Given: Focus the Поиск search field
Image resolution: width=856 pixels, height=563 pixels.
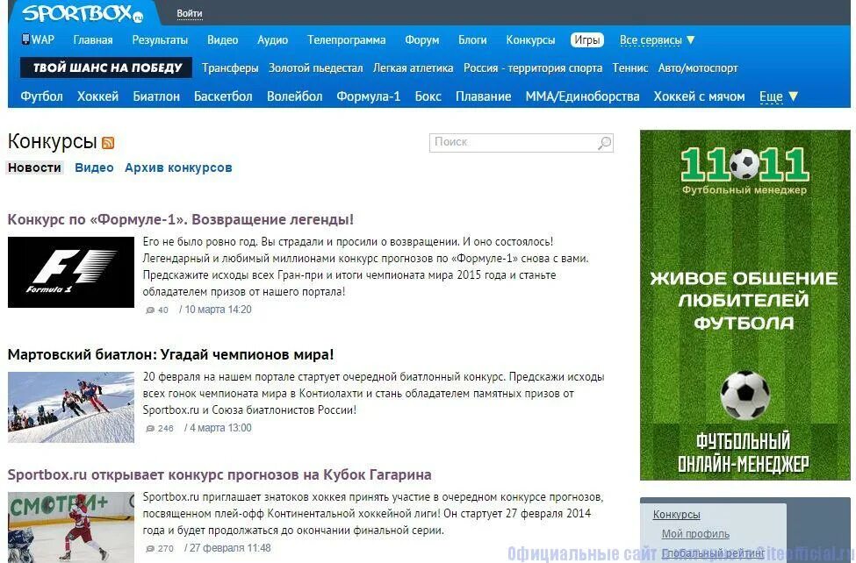Looking at the screenshot, I should point(521,143).
